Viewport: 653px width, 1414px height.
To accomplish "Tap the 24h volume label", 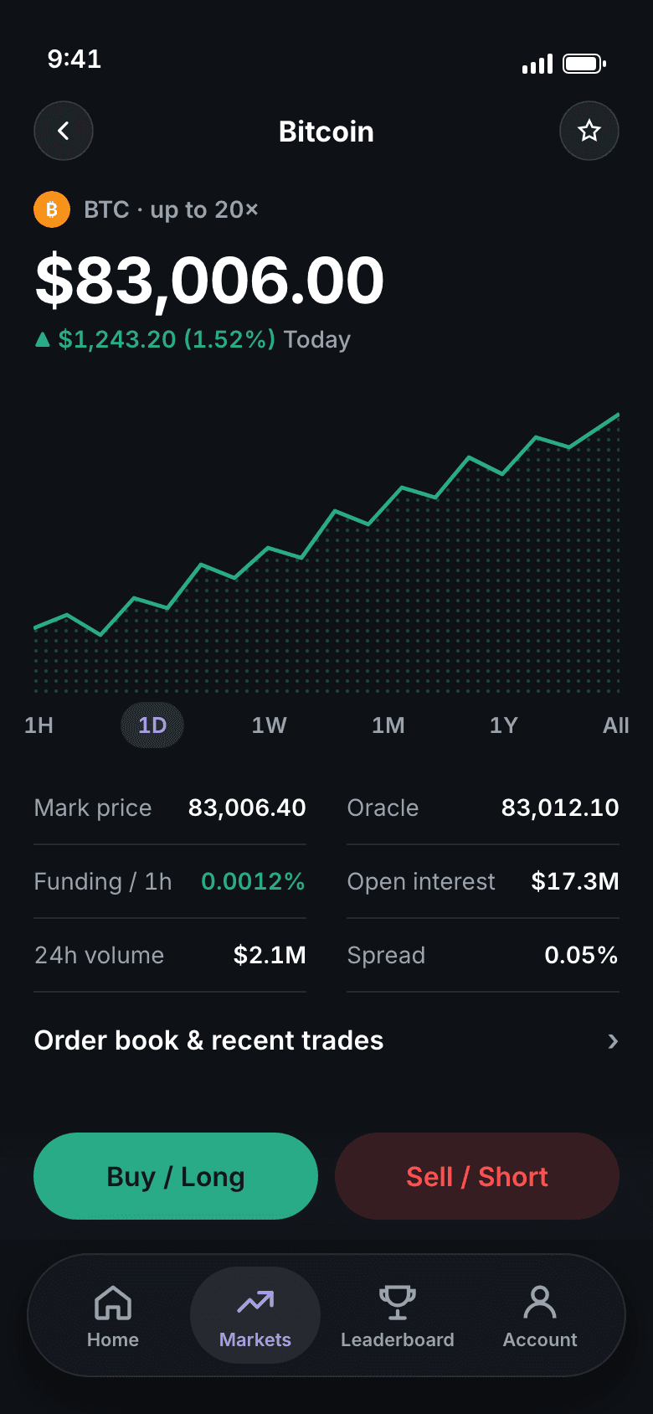I will 99,955.
